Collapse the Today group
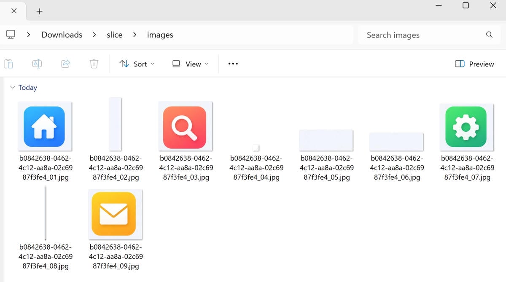 (12, 88)
